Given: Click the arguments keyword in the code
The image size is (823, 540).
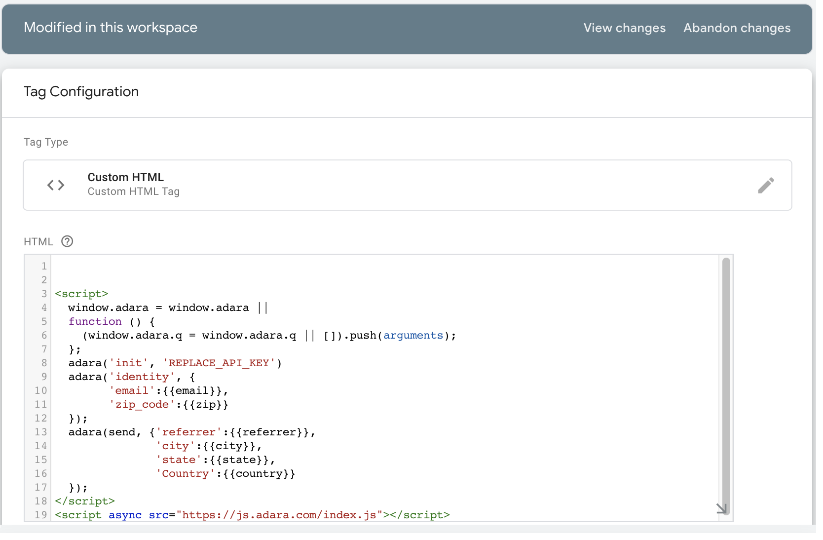Looking at the screenshot, I should point(413,336).
